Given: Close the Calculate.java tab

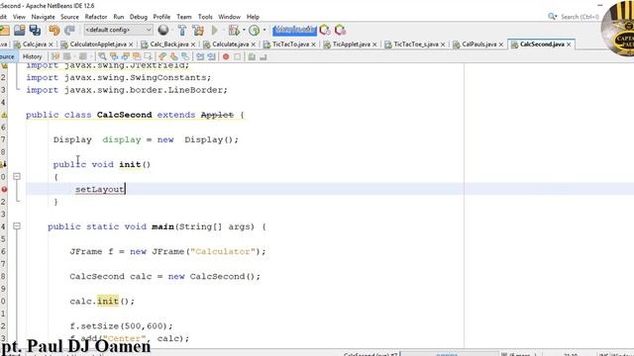Looking at the screenshot, I should pyautogui.click(x=254, y=44).
